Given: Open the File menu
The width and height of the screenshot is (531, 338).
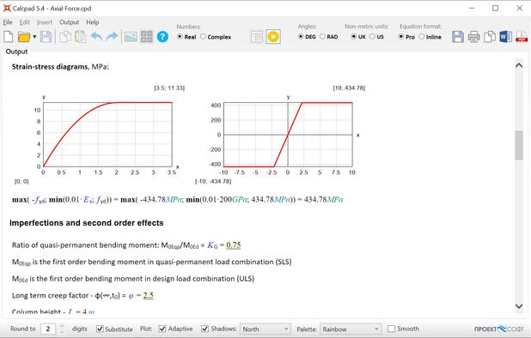Looking at the screenshot, I should [x=8, y=22].
